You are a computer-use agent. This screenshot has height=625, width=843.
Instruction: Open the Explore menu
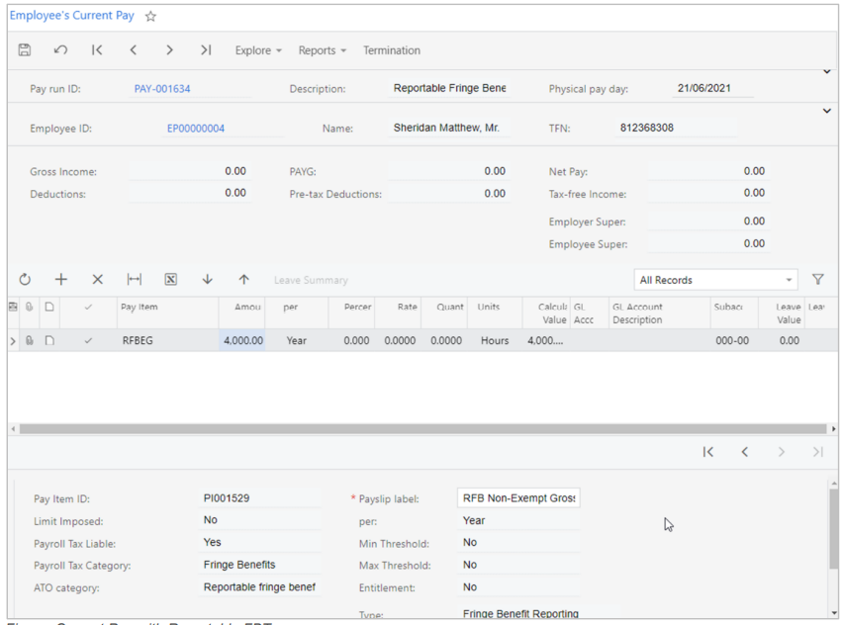pos(258,50)
